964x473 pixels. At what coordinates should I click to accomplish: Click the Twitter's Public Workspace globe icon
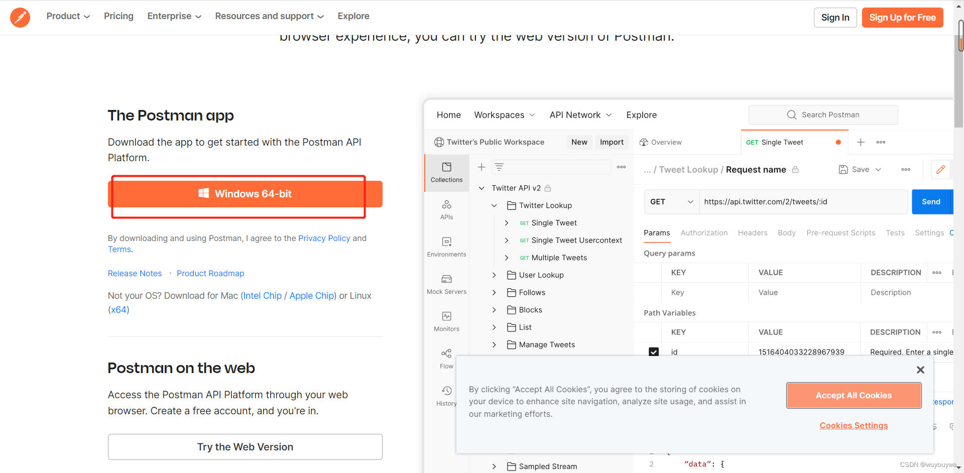coord(439,142)
